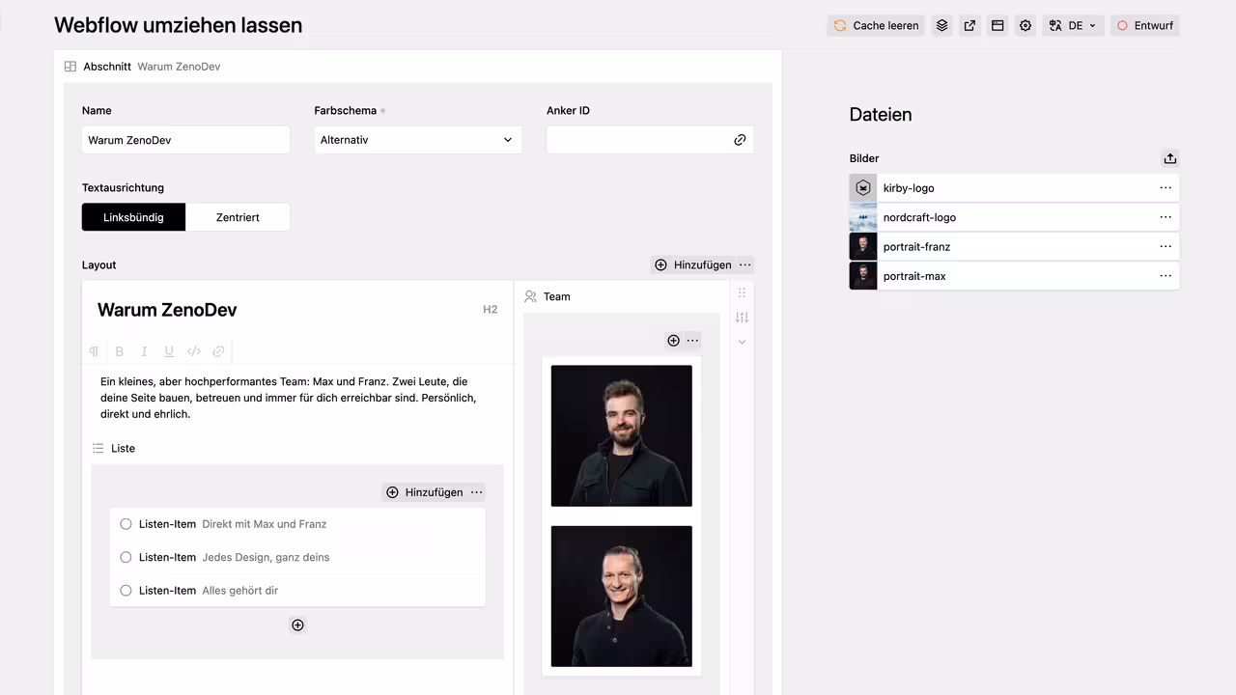Open the portrait-franz file
The width and height of the screenshot is (1236, 695).
(1014, 246)
